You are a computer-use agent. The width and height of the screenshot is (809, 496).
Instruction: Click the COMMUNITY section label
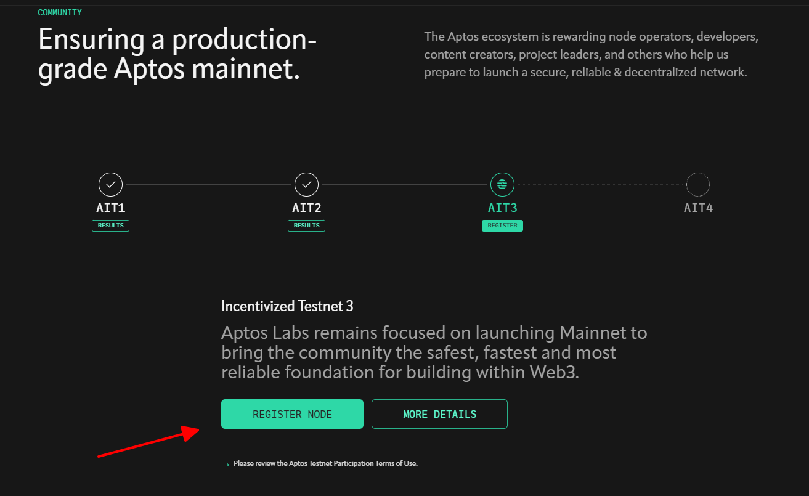point(60,12)
